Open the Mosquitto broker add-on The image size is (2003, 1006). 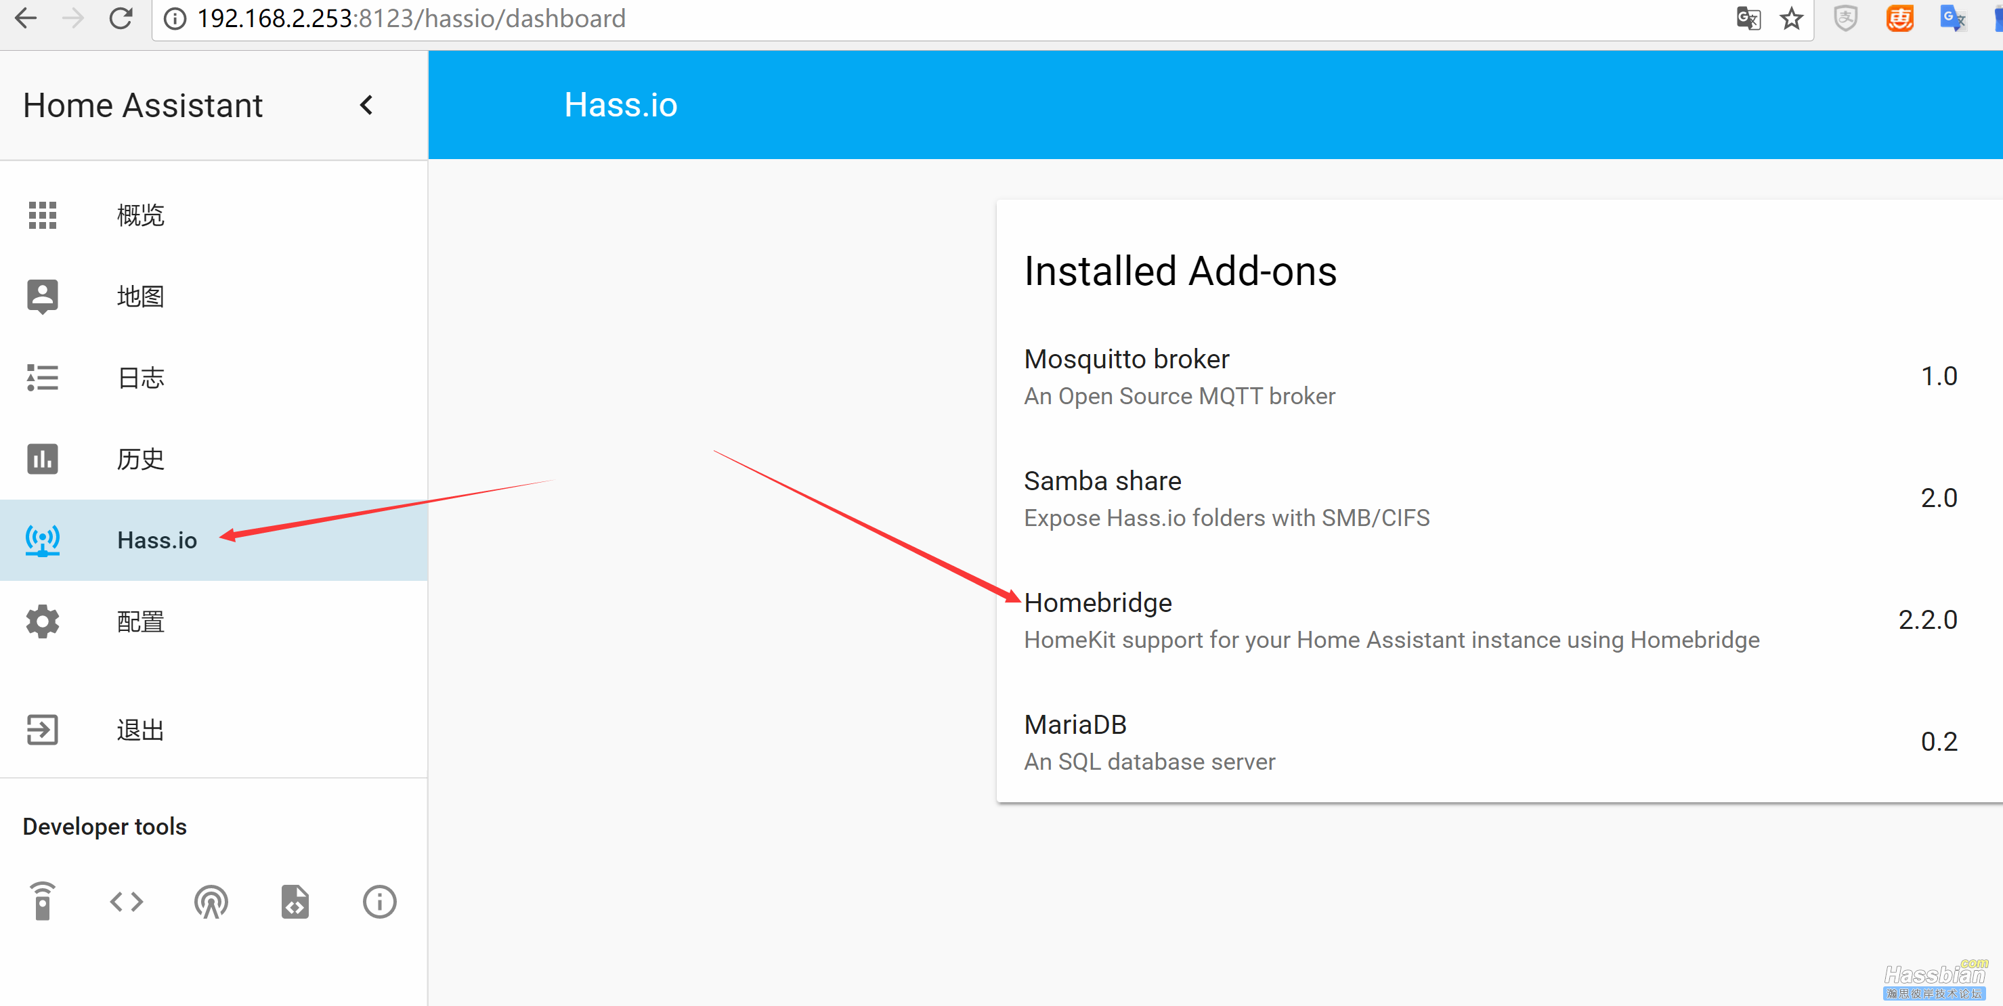click(x=1499, y=377)
